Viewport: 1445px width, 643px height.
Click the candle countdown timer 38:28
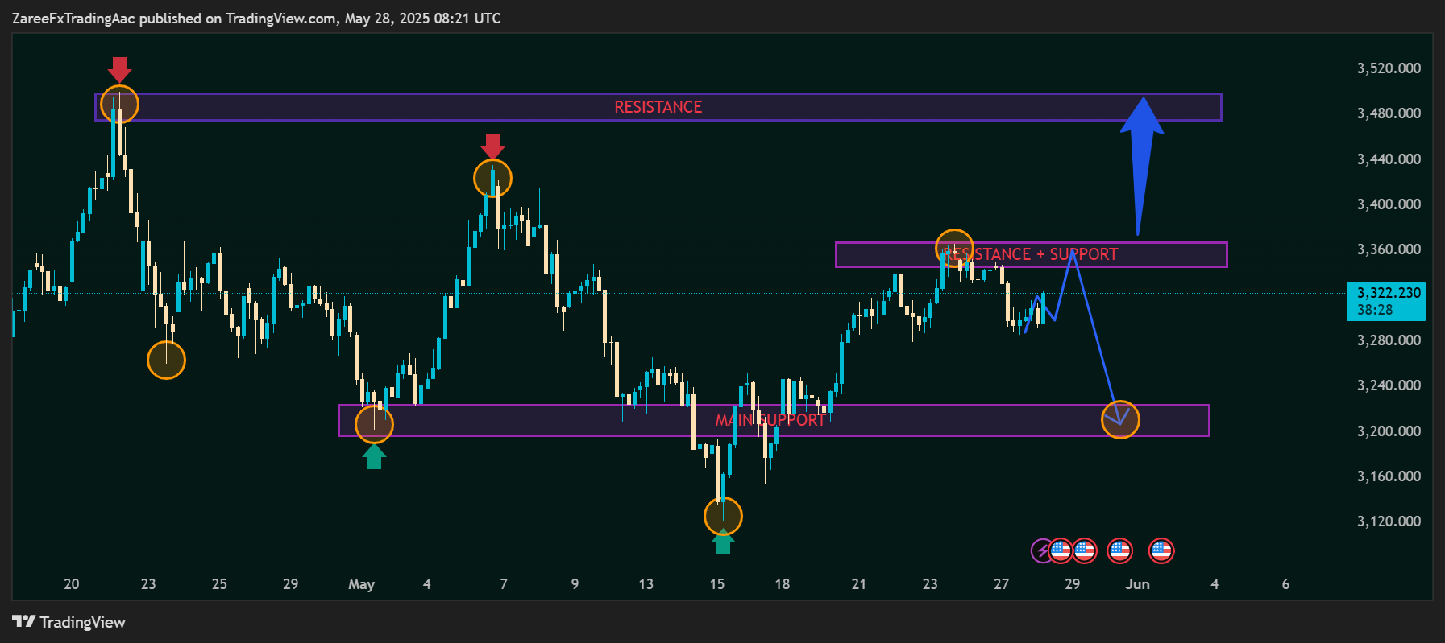point(1375,310)
